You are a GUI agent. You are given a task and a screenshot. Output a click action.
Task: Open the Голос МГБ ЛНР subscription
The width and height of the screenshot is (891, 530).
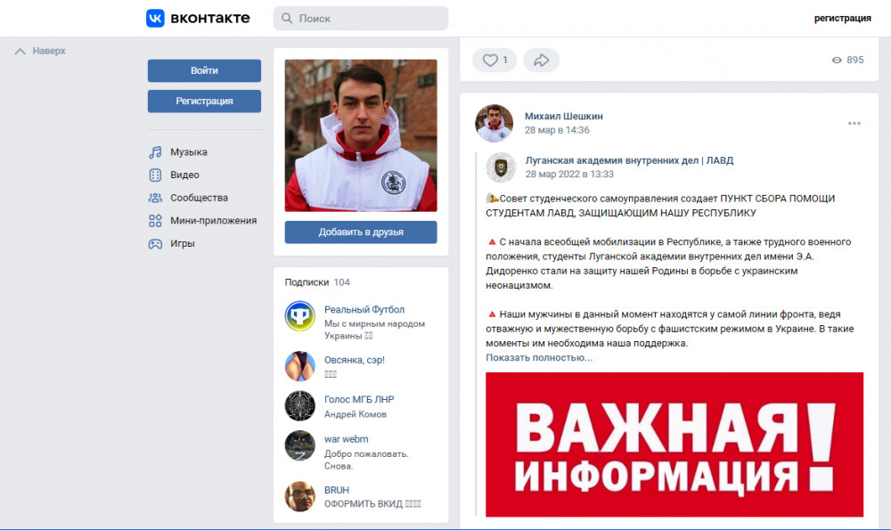coord(359,399)
